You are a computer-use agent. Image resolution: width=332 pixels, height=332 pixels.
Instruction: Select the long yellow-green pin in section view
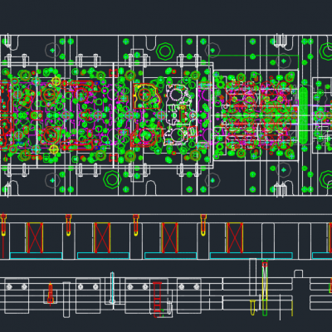click(265, 288)
